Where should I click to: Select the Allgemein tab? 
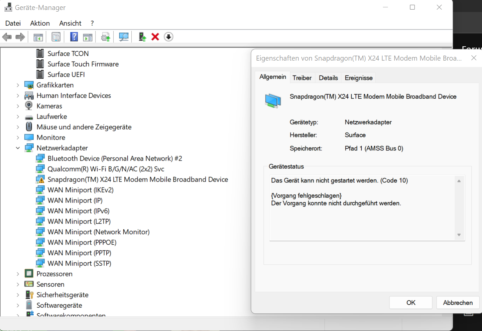[x=273, y=77]
